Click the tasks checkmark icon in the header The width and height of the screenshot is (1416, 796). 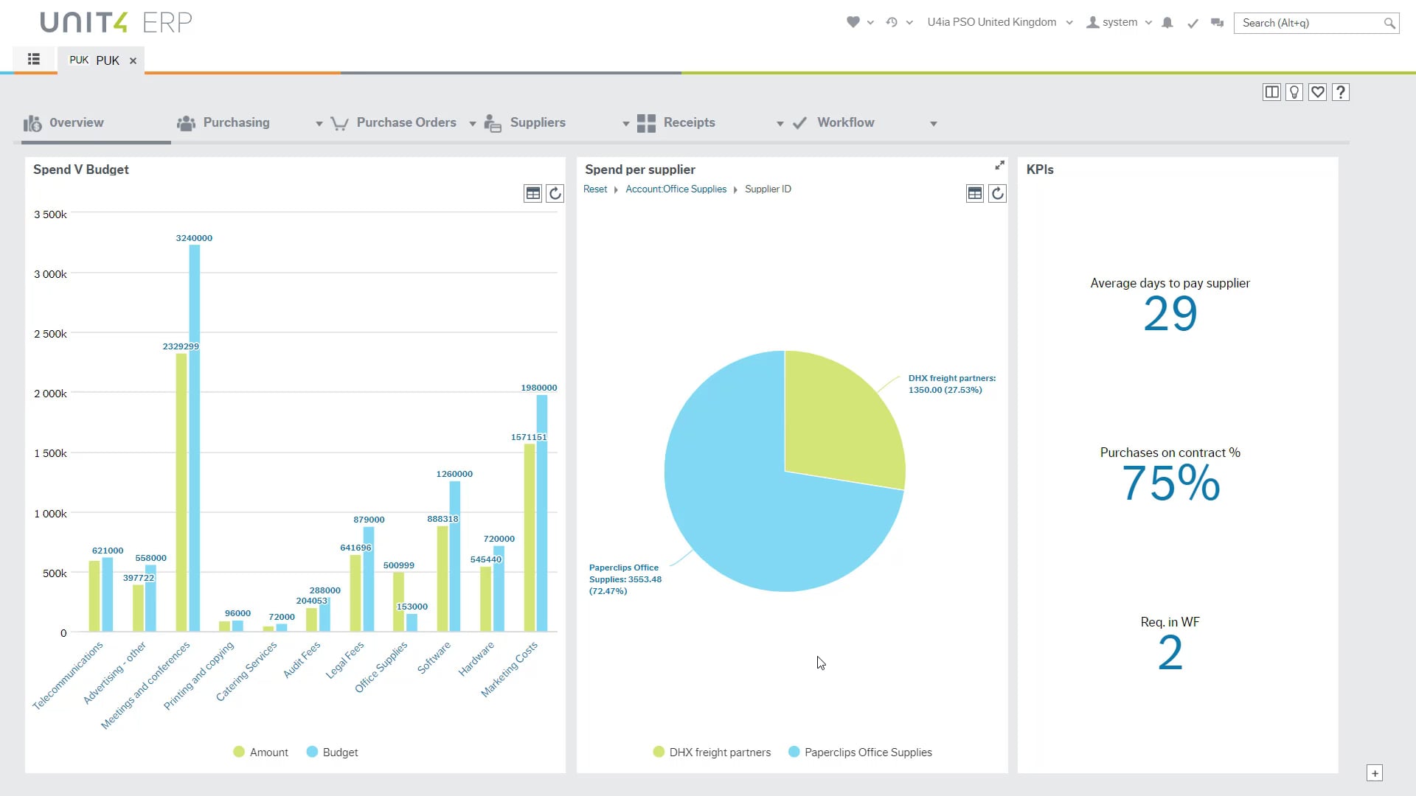coord(1193,23)
